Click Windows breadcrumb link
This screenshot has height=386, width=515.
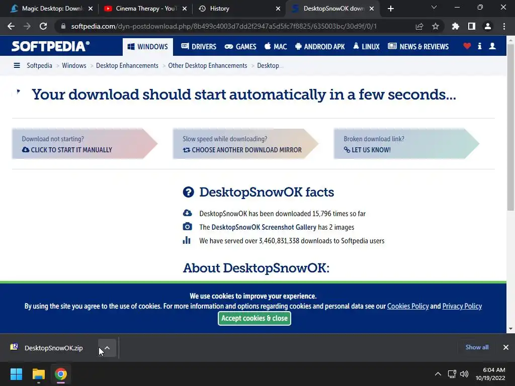pos(74,66)
